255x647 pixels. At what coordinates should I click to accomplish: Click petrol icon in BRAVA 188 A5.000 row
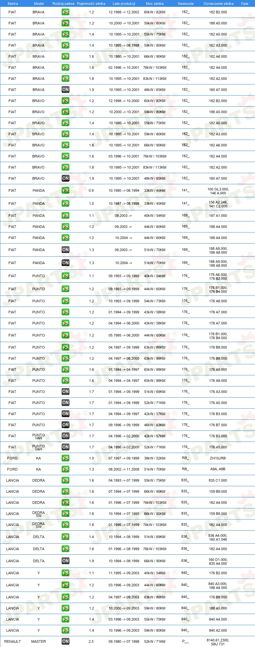66,23
